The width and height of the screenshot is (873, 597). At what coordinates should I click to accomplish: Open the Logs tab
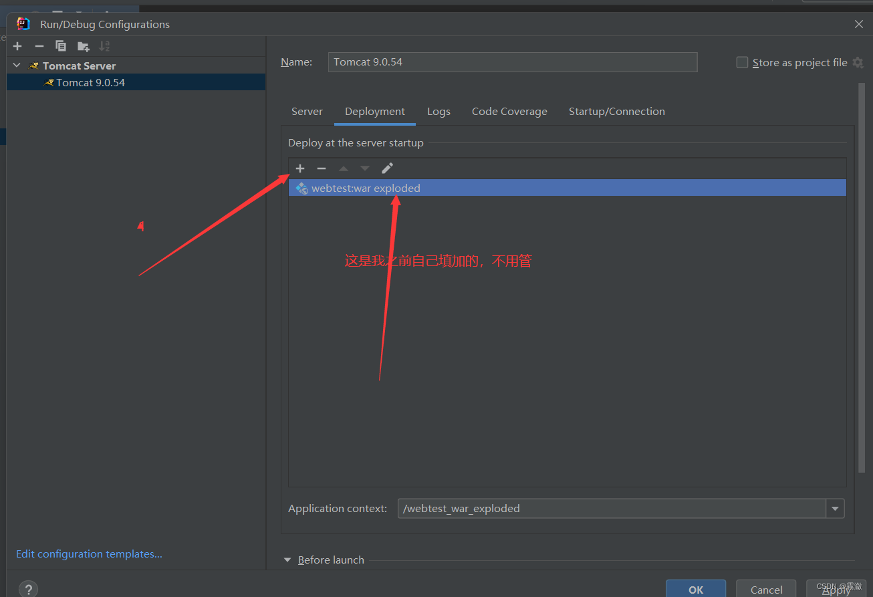439,112
